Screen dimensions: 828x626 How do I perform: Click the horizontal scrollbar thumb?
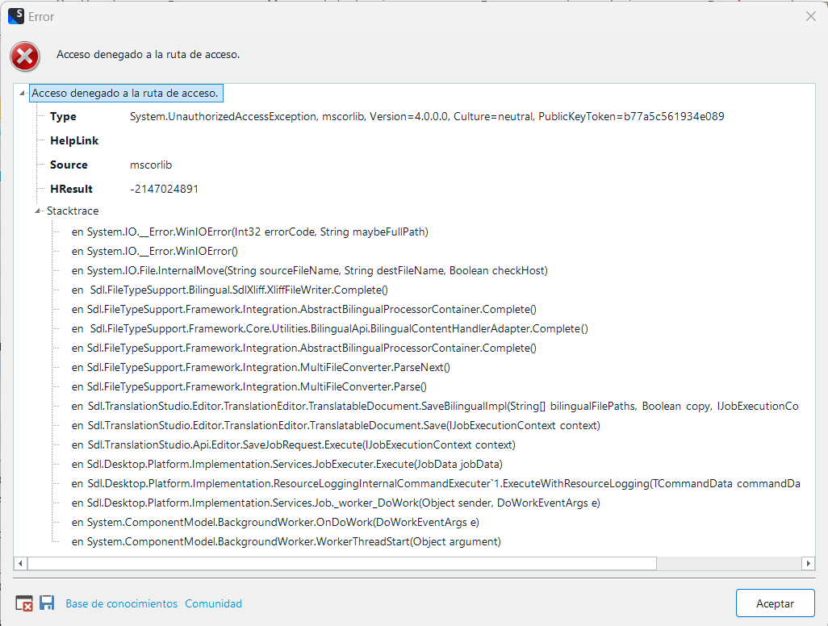click(x=342, y=563)
